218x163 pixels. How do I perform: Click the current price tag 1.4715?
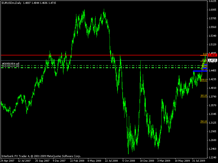pos(213,60)
